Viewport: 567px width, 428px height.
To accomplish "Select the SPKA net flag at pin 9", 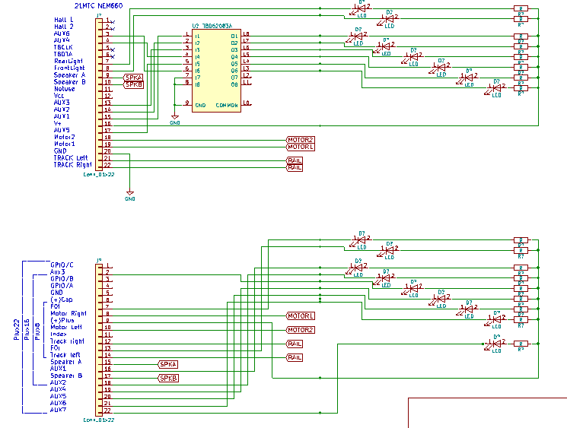I will (133, 78).
